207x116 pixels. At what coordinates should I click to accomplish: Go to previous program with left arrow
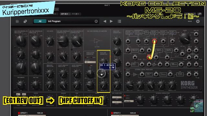click(105, 21)
